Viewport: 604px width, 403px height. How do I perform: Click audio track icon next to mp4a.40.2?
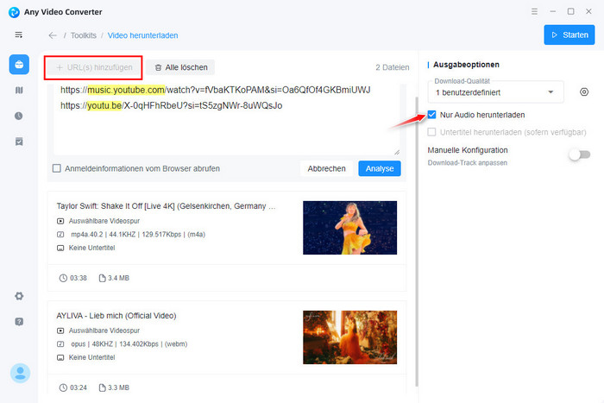click(x=60, y=234)
